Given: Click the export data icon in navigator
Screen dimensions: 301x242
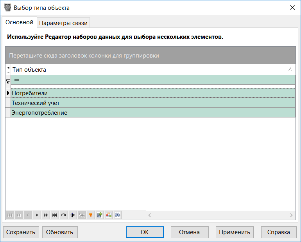Looking at the screenshot, I should click(100, 215).
